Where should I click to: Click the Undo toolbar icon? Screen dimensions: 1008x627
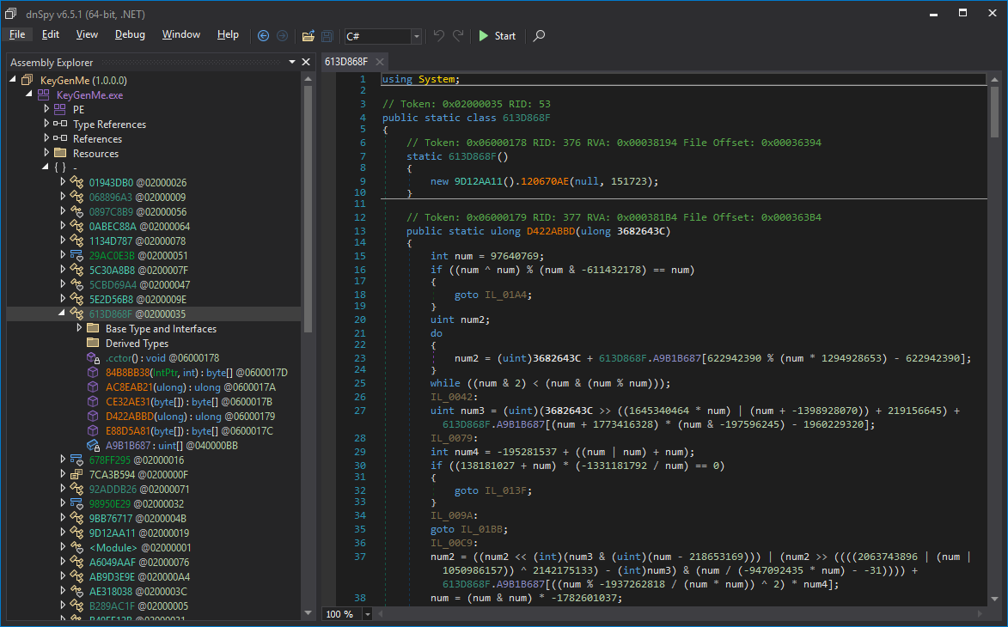pos(439,36)
